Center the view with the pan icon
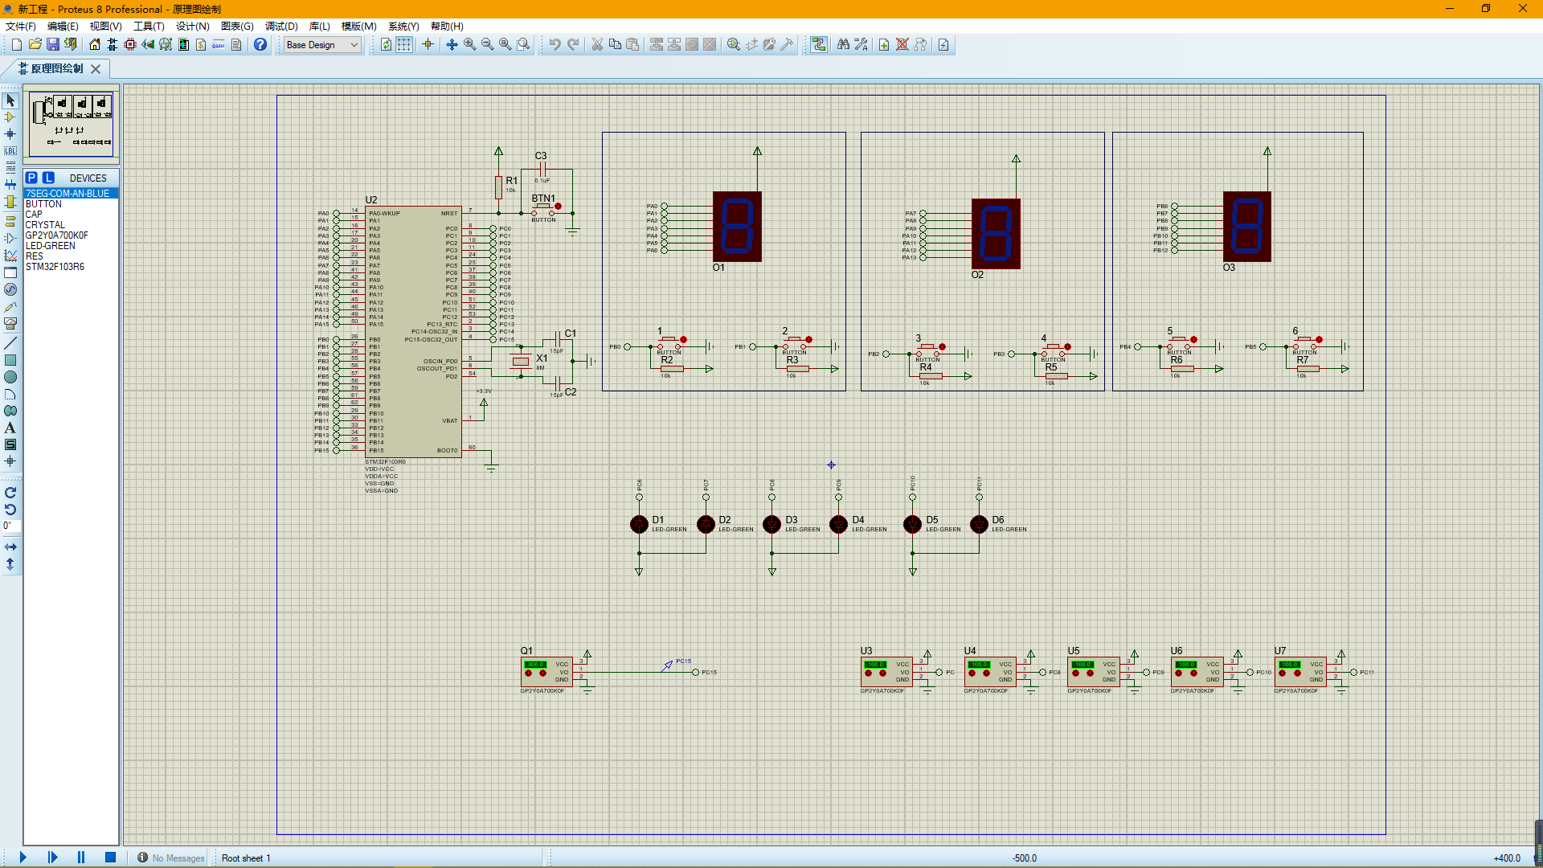This screenshot has height=868, width=1543. click(x=452, y=45)
